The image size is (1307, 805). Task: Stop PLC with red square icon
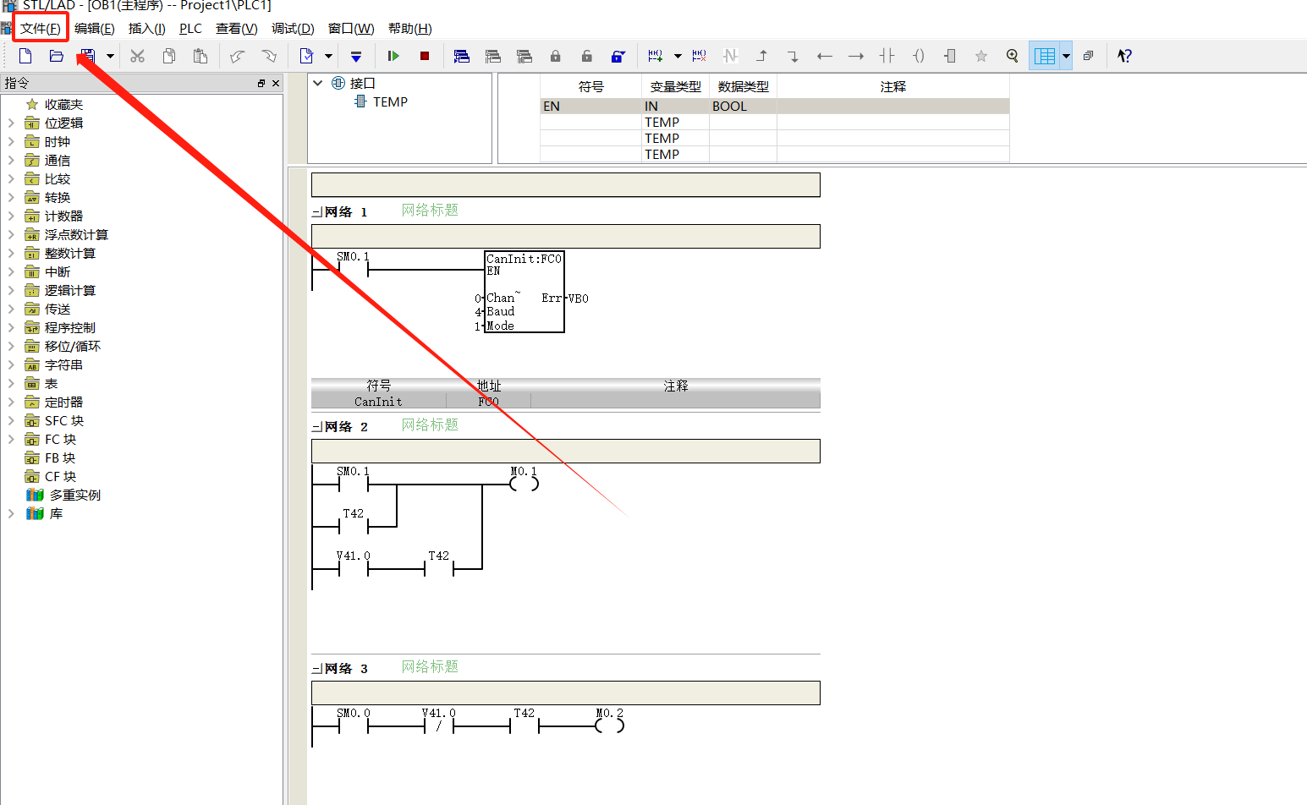point(425,56)
